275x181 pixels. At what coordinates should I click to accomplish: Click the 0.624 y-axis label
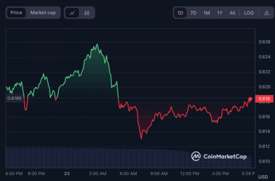point(264,57)
